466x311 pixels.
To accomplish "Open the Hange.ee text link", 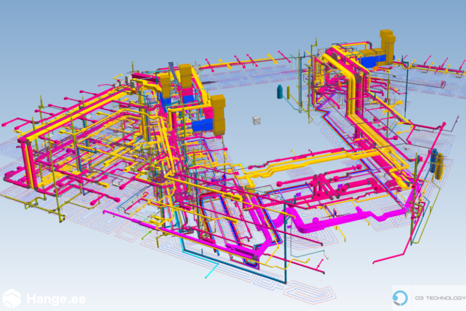I will (x=55, y=299).
